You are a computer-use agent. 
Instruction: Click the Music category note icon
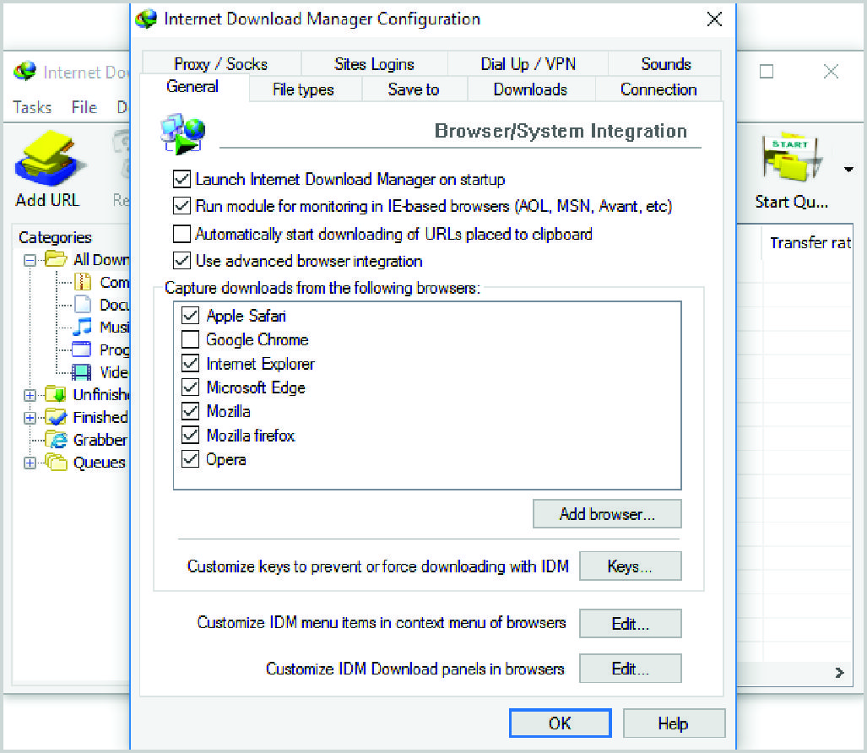point(83,327)
